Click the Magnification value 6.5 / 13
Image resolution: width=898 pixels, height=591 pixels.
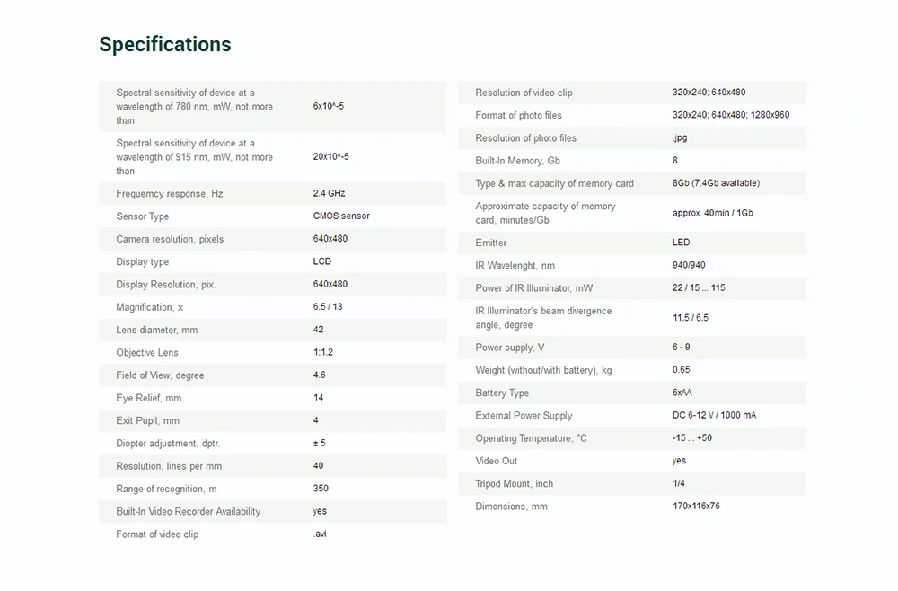tap(328, 307)
